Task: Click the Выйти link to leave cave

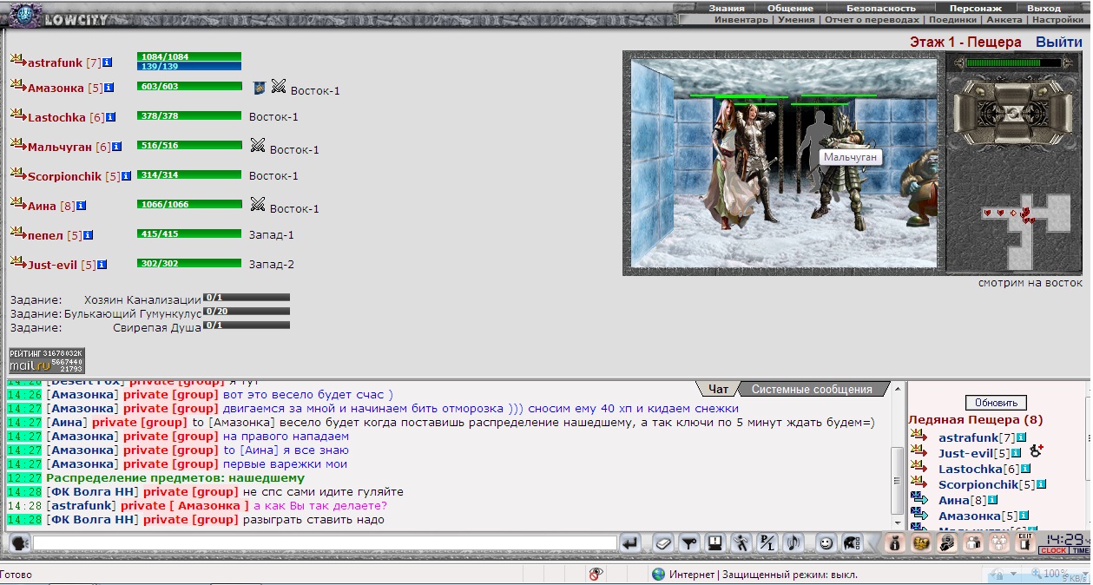Action: tap(1059, 42)
